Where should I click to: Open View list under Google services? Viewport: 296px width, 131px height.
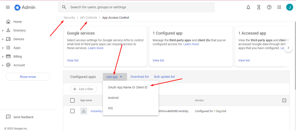click(73, 60)
